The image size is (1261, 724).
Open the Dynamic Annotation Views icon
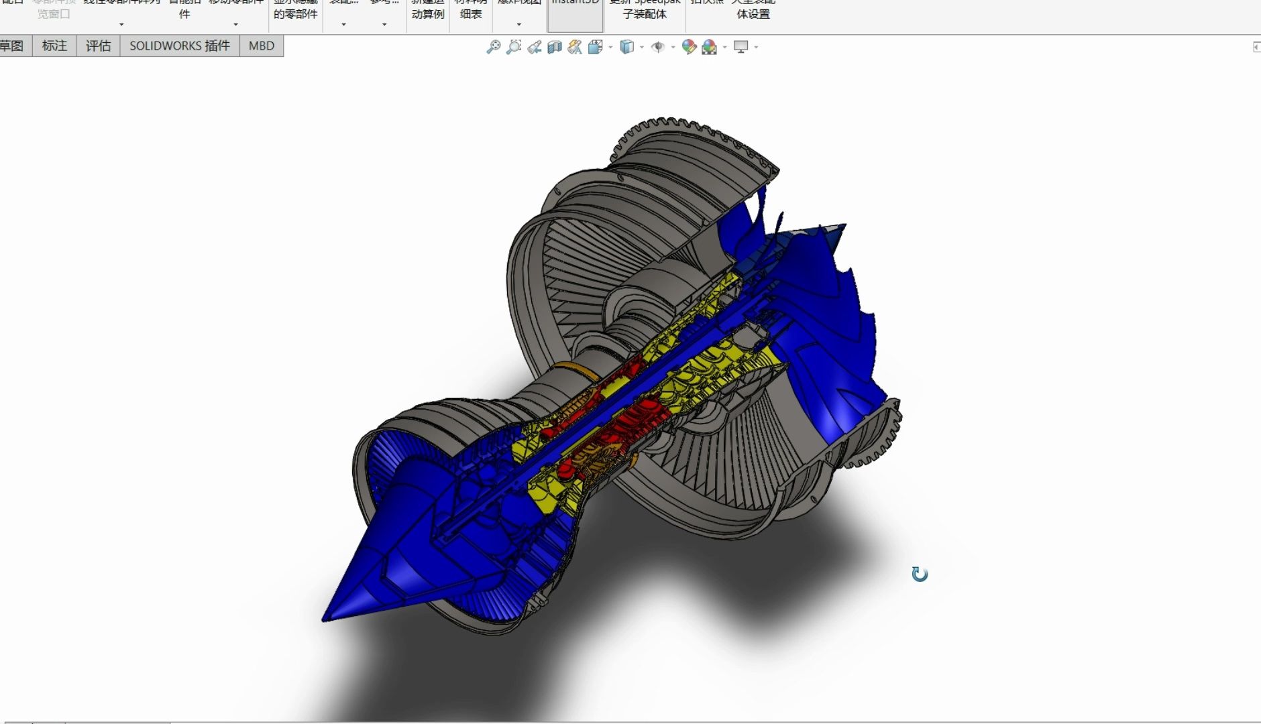(x=575, y=47)
